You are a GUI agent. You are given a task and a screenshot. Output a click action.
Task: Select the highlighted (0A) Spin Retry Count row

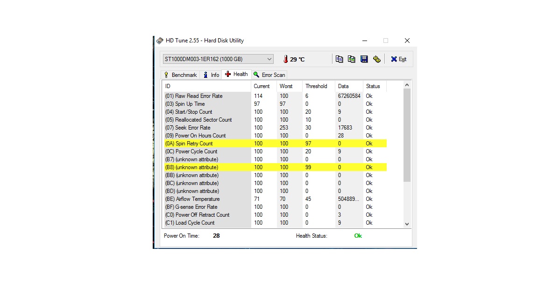[275, 144]
